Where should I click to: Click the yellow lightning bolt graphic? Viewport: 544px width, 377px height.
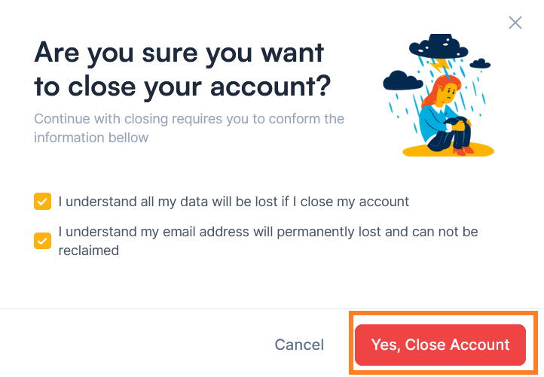(x=441, y=66)
